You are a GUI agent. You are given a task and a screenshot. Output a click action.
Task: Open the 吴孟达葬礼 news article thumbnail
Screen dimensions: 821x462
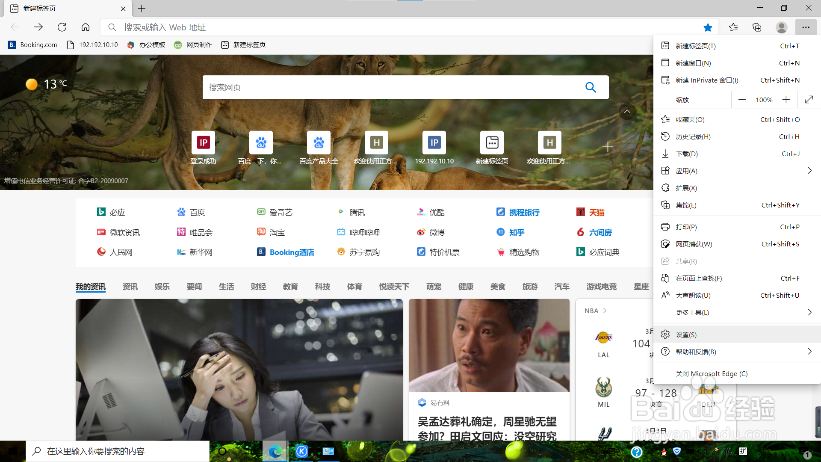click(489, 345)
